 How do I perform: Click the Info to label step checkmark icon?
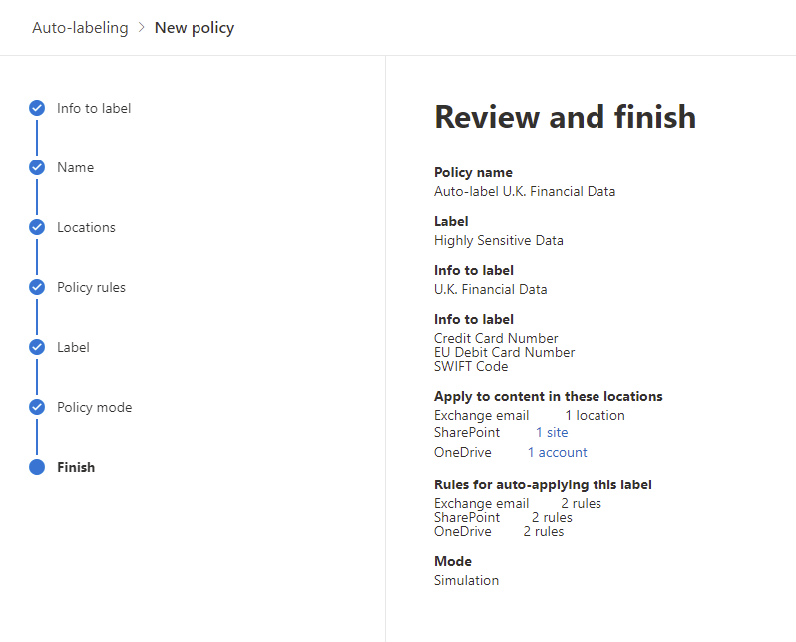[37, 108]
